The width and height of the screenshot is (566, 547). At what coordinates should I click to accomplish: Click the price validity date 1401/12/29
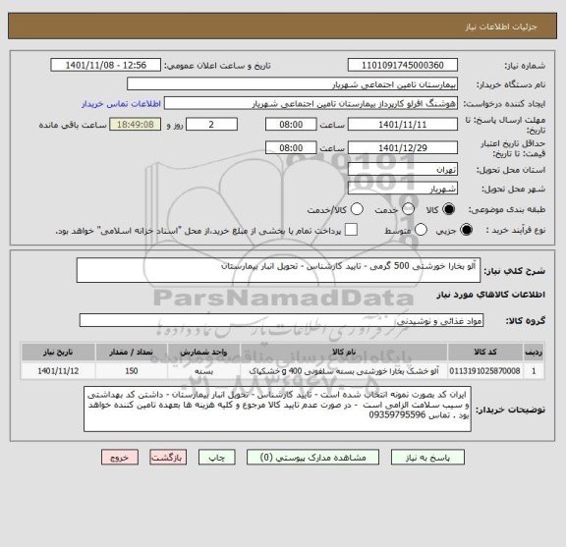click(x=403, y=148)
